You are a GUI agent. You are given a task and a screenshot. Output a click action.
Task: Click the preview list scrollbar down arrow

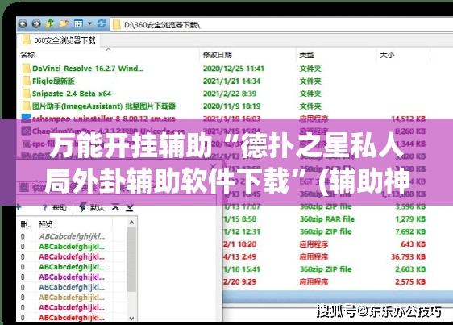131,318
